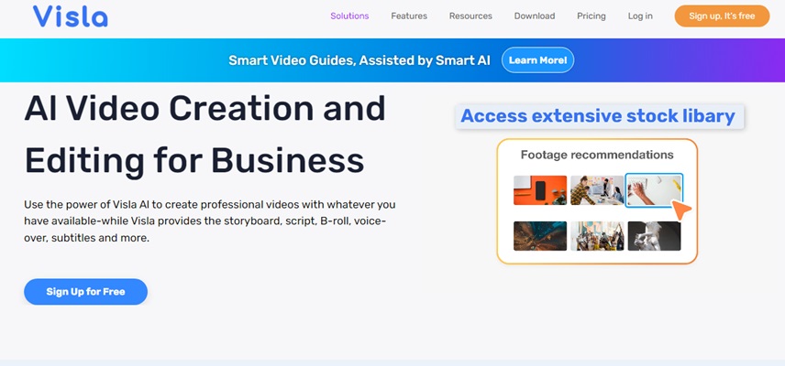Image resolution: width=785 pixels, height=366 pixels.
Task: Open the Solutions menu
Action: pos(349,16)
